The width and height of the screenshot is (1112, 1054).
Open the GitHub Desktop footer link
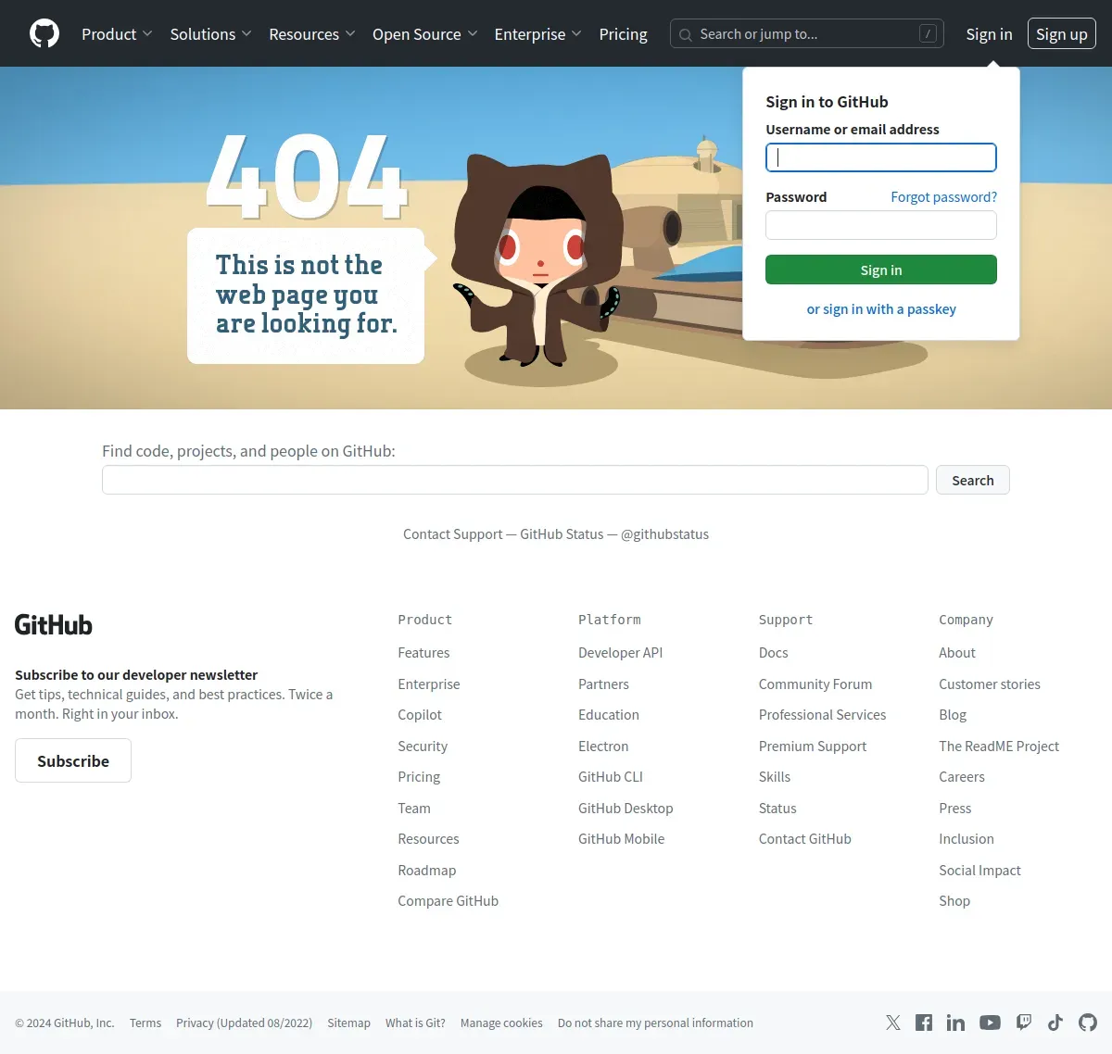click(x=625, y=809)
